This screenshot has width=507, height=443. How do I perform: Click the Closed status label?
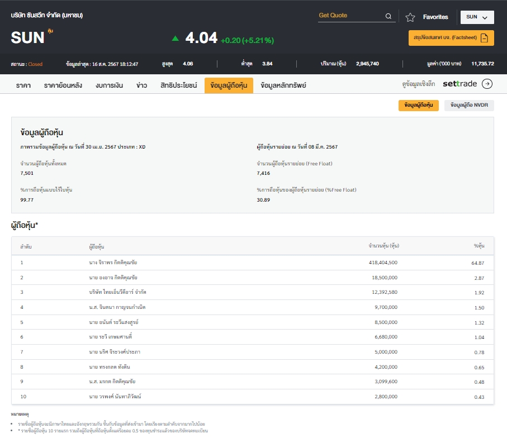pos(35,64)
